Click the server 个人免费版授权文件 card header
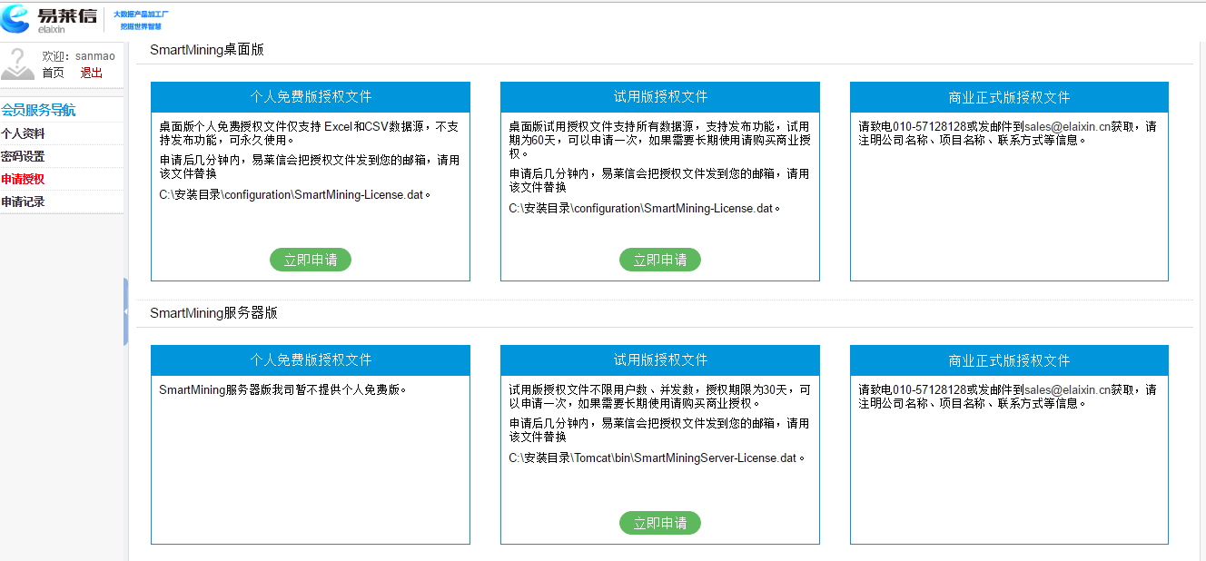 coord(311,360)
